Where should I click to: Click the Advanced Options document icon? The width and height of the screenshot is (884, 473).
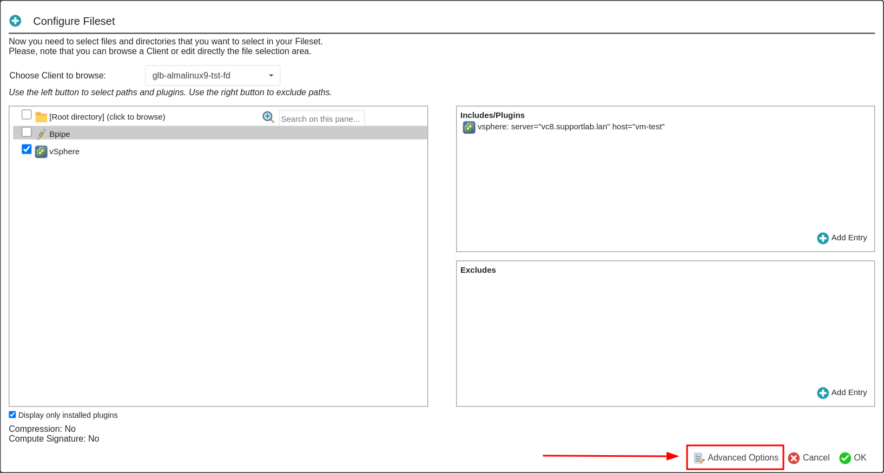[699, 458]
